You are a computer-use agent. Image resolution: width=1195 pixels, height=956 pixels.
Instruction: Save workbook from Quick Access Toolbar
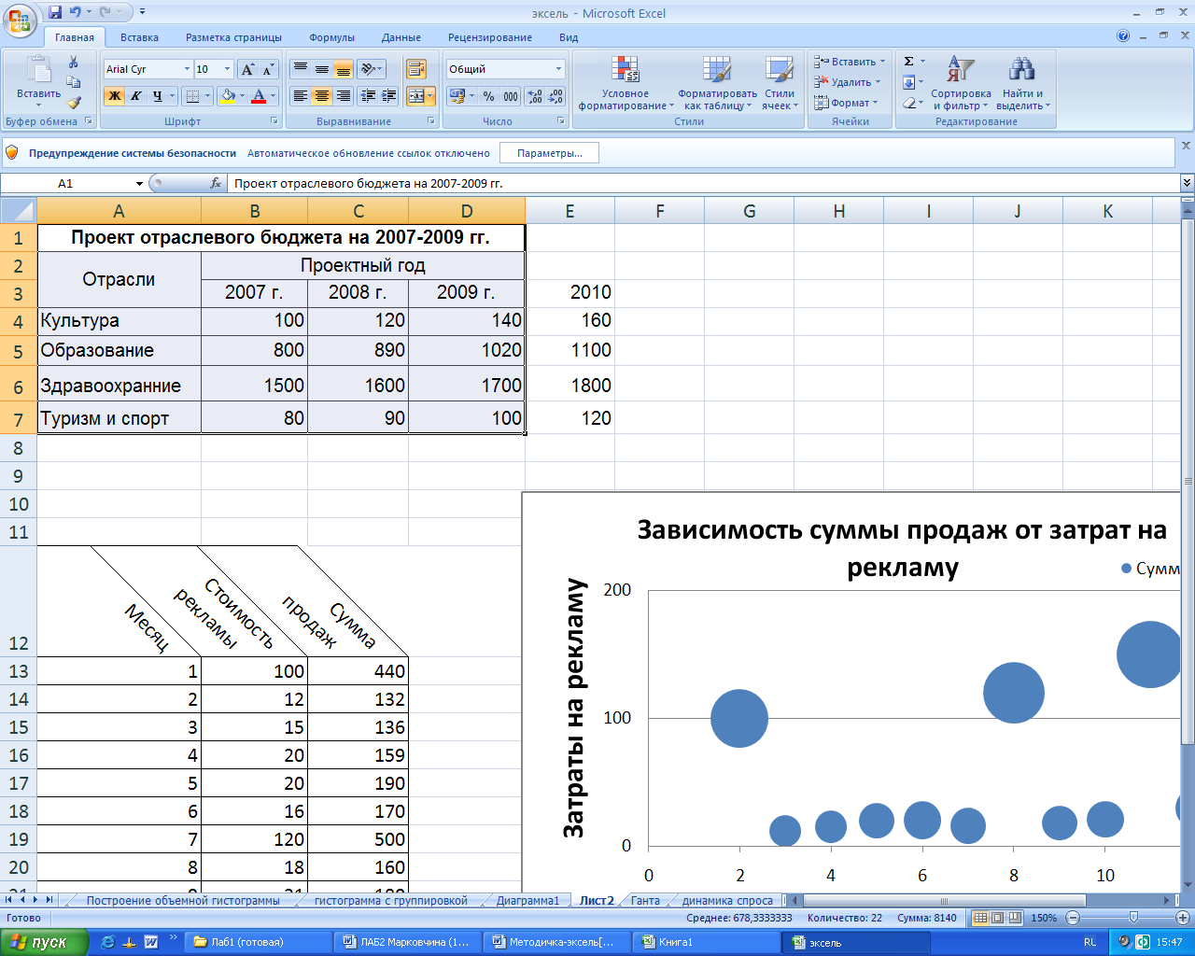click(55, 12)
